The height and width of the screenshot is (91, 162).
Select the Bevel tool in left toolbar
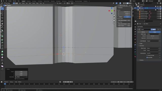tap(2, 43)
